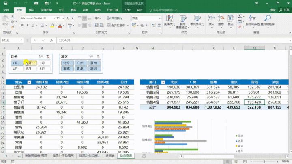Open Conditional Formatting (条件格式)
This screenshot has width=292, height=164.
point(170,21)
